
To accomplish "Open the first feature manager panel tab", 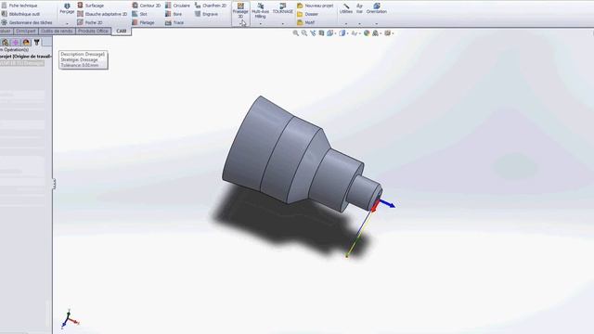I will pyautogui.click(x=5, y=43).
